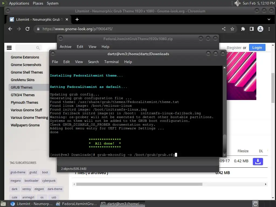The image size is (276, 207).
Task: Expand the tab search chevron
Action: click(269, 19)
